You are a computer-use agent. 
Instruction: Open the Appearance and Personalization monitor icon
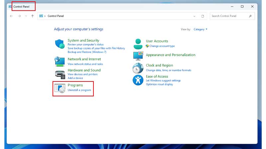(x=138, y=56)
